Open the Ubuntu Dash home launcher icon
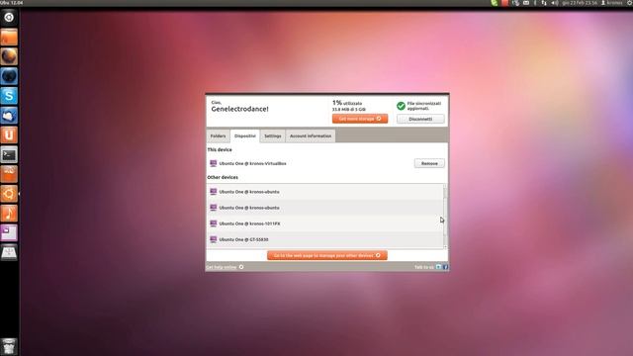 pyautogui.click(x=9, y=18)
